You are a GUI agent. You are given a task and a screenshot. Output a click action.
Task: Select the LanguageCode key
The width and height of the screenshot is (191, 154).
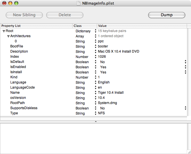(23, 87)
